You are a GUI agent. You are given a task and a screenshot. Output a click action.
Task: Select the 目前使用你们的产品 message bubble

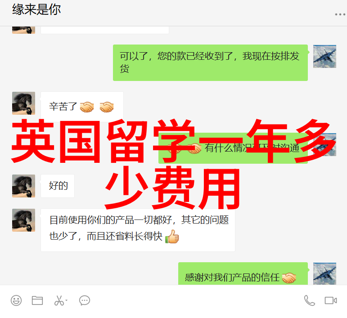[x=138, y=230]
